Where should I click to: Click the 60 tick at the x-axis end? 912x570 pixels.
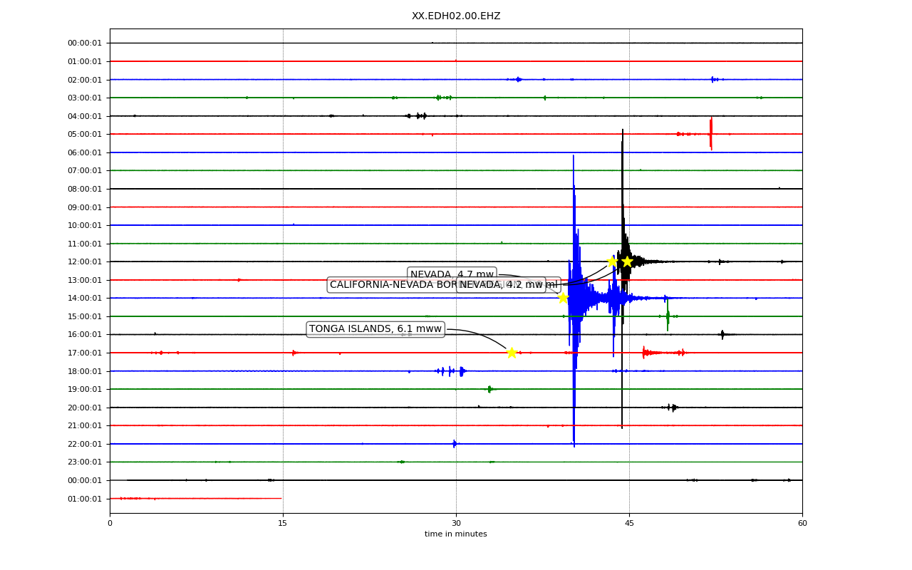tap(802, 524)
